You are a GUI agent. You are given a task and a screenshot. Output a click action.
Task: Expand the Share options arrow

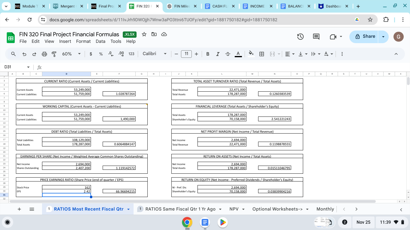(383, 37)
